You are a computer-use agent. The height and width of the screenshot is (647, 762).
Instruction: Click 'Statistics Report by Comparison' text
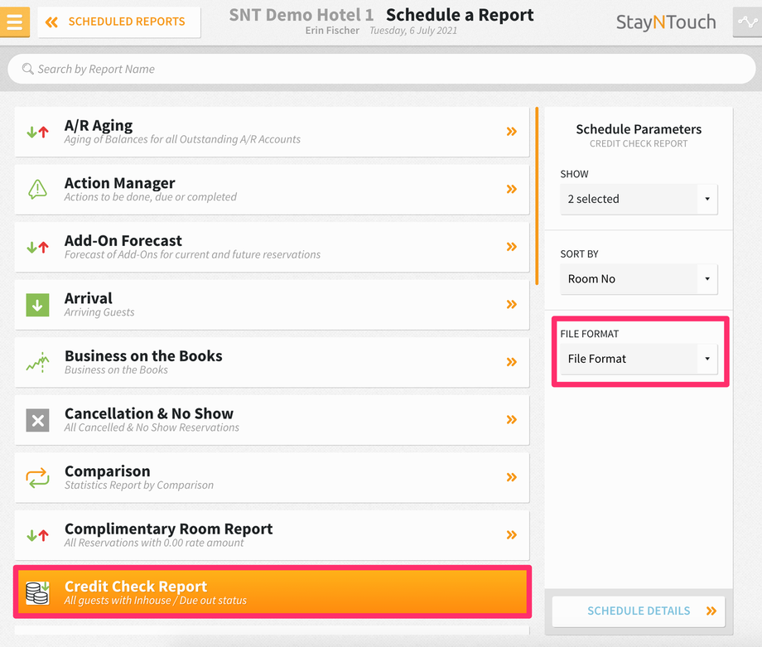[139, 485]
